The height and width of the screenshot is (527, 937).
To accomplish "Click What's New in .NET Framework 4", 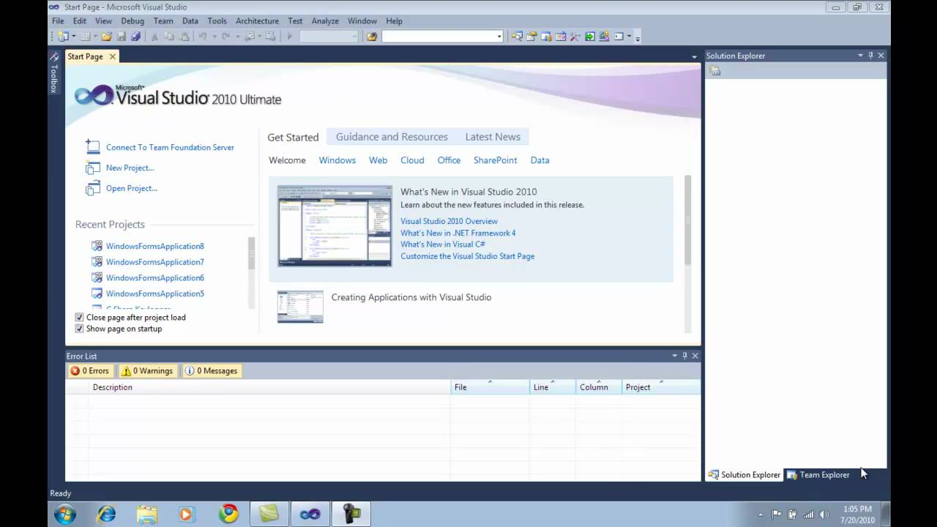I will pos(458,233).
